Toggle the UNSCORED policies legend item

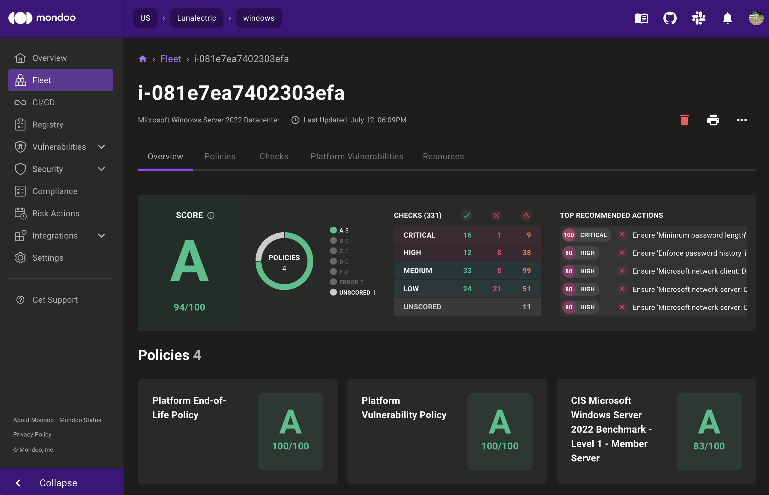pos(352,292)
